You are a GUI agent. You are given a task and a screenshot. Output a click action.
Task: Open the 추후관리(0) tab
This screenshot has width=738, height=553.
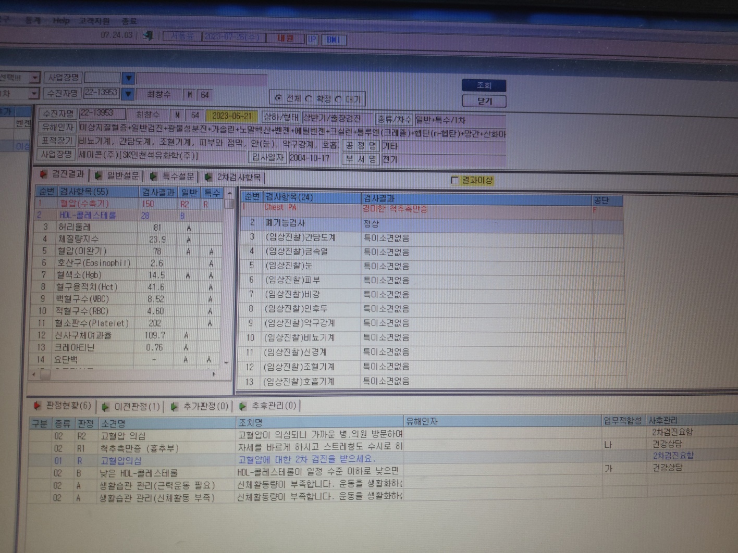tap(268, 406)
